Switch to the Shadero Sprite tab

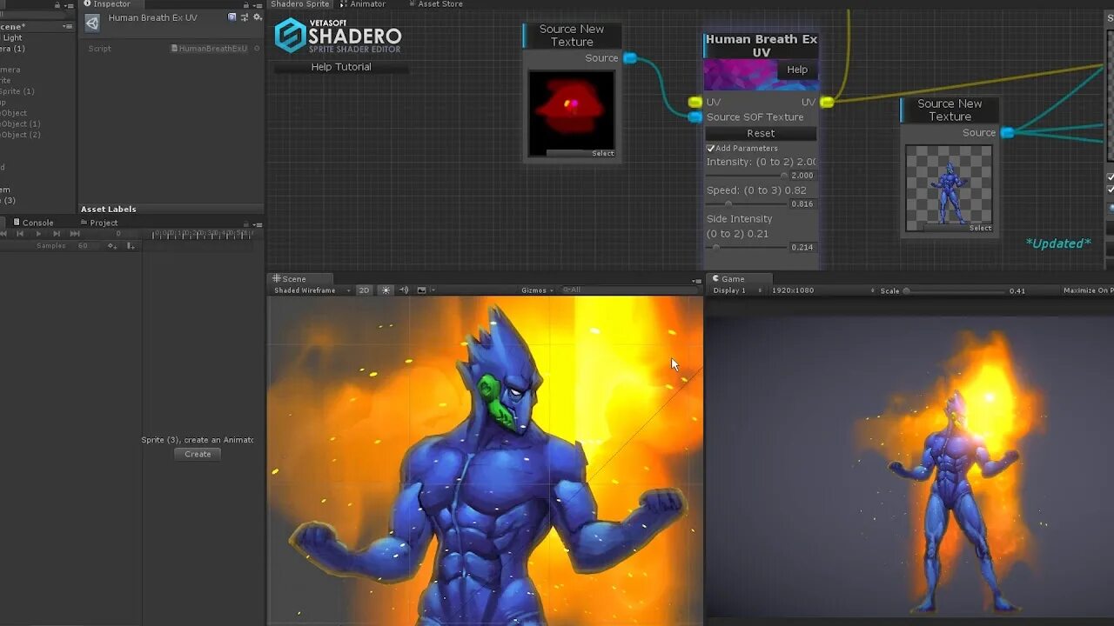coord(300,4)
